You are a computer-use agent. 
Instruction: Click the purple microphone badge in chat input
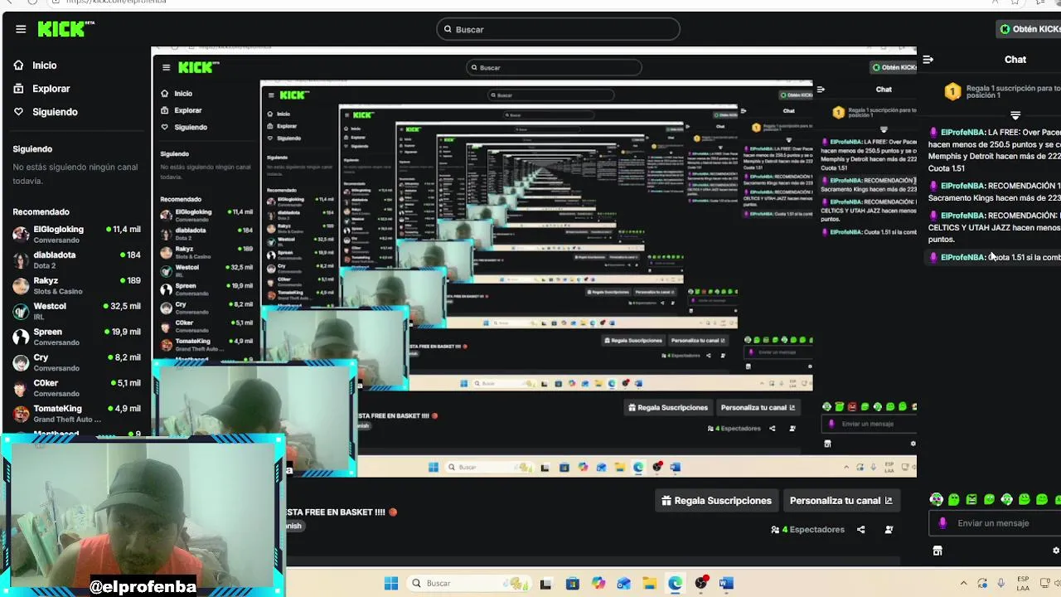942,523
